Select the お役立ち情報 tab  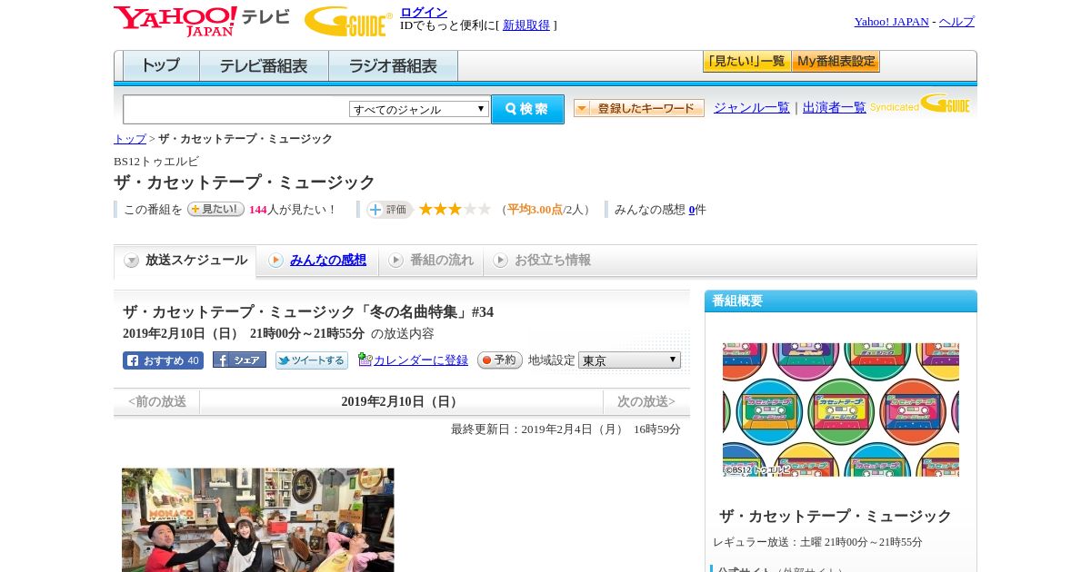click(542, 261)
